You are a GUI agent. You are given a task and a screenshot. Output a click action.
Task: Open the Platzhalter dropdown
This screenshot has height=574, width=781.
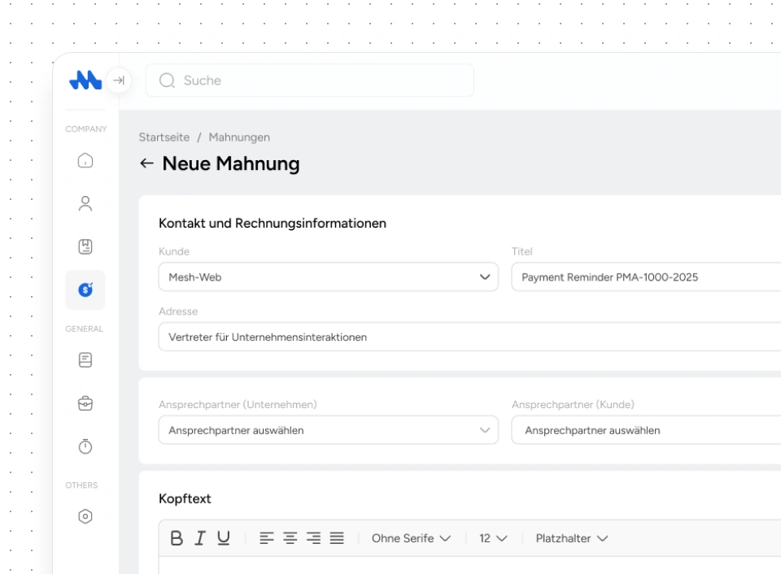(x=572, y=538)
